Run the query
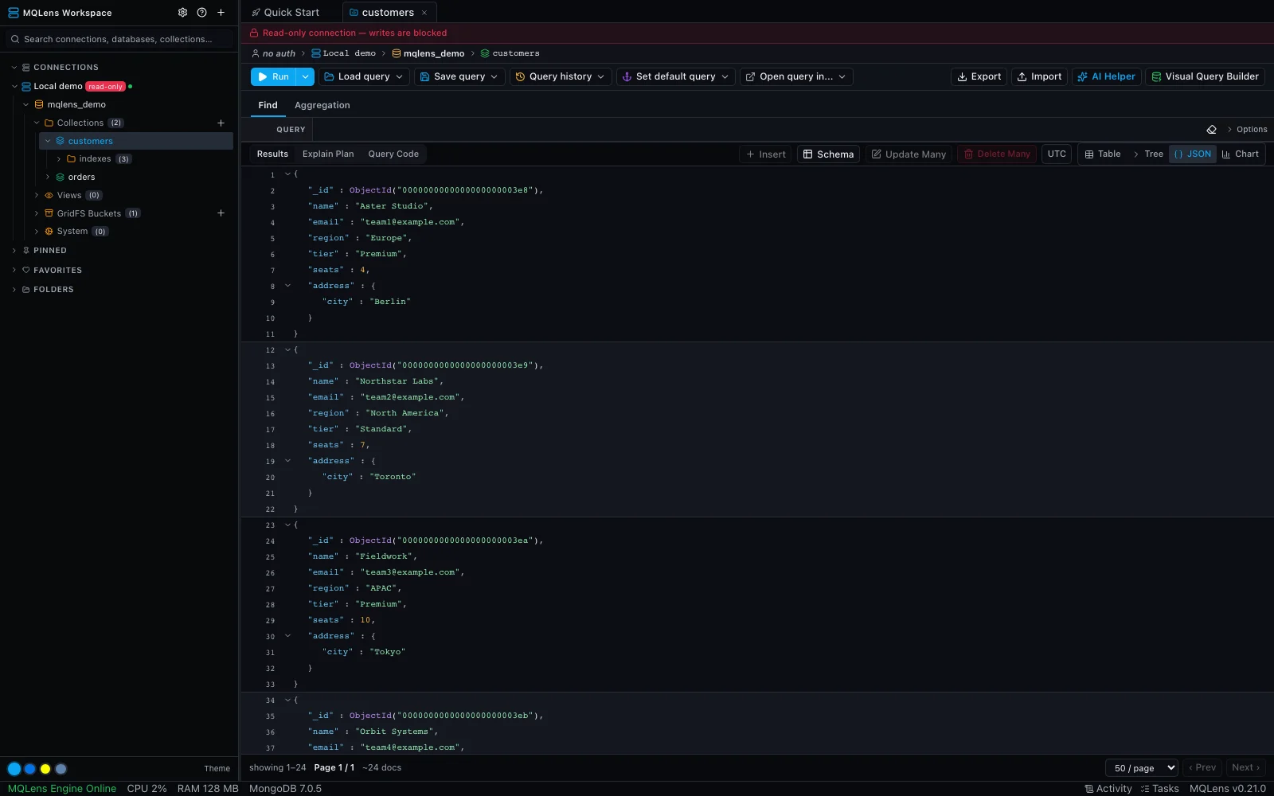Viewport: 1274px width, 796px height. pos(273,76)
